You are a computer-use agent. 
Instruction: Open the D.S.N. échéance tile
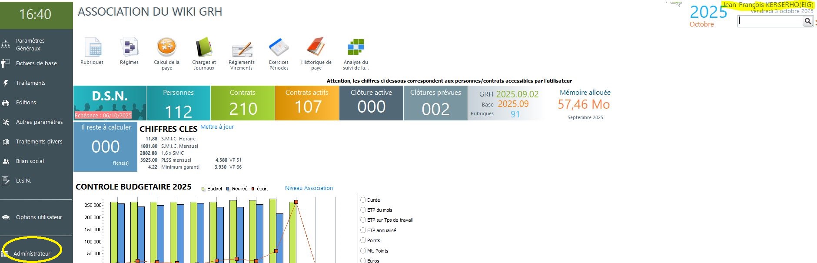pos(110,103)
